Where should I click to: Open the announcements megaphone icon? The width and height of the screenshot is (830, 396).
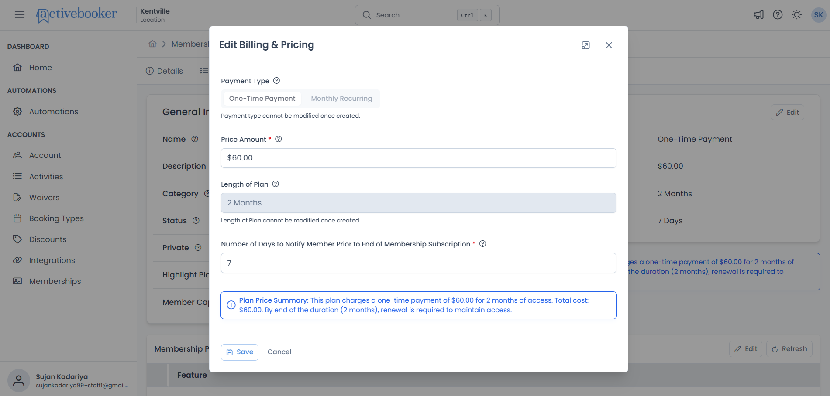(x=758, y=15)
